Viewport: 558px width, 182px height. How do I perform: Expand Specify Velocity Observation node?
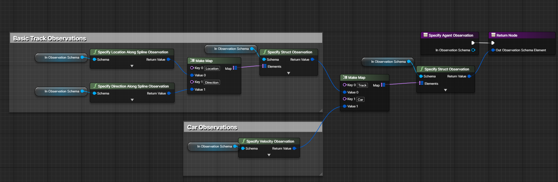point(269,155)
